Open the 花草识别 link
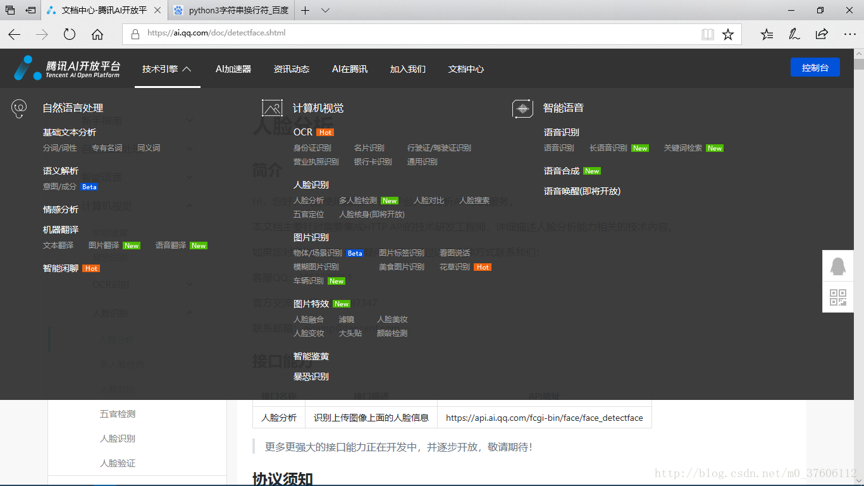Screen dimensions: 864x486 455,267
